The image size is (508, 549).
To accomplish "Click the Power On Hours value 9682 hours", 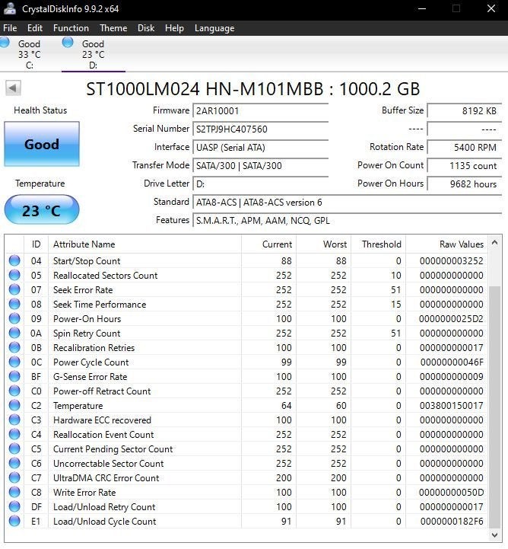I will 465,184.
